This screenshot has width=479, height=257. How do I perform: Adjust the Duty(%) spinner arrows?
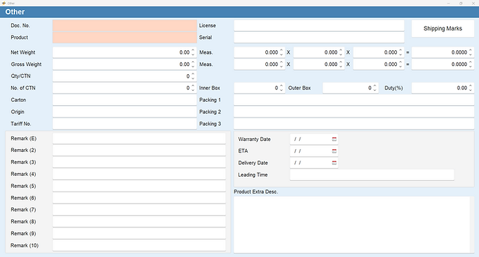point(471,88)
